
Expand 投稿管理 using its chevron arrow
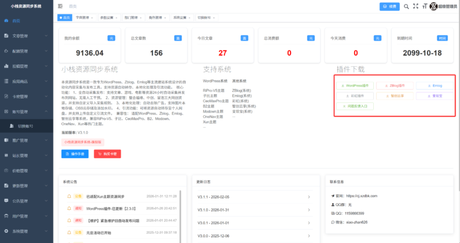pyautogui.click(x=46, y=66)
